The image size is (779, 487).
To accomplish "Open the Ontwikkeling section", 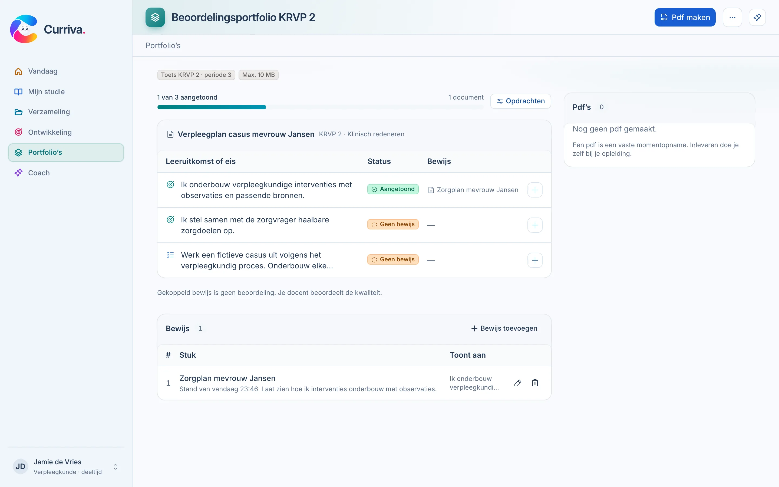I will tap(66, 132).
